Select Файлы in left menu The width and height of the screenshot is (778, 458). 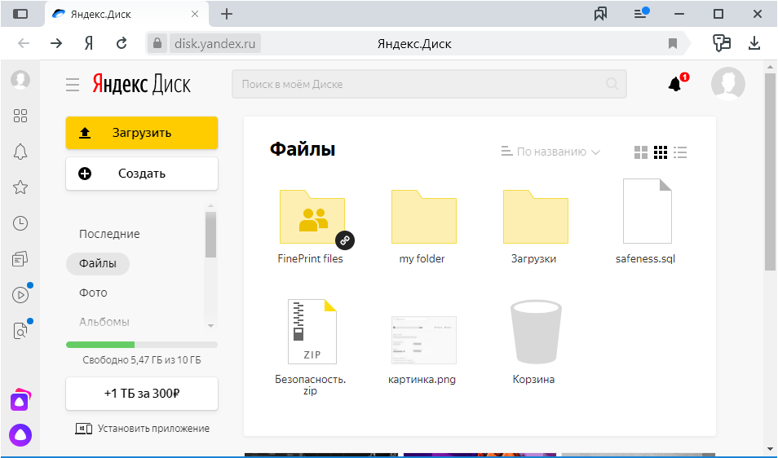(98, 263)
